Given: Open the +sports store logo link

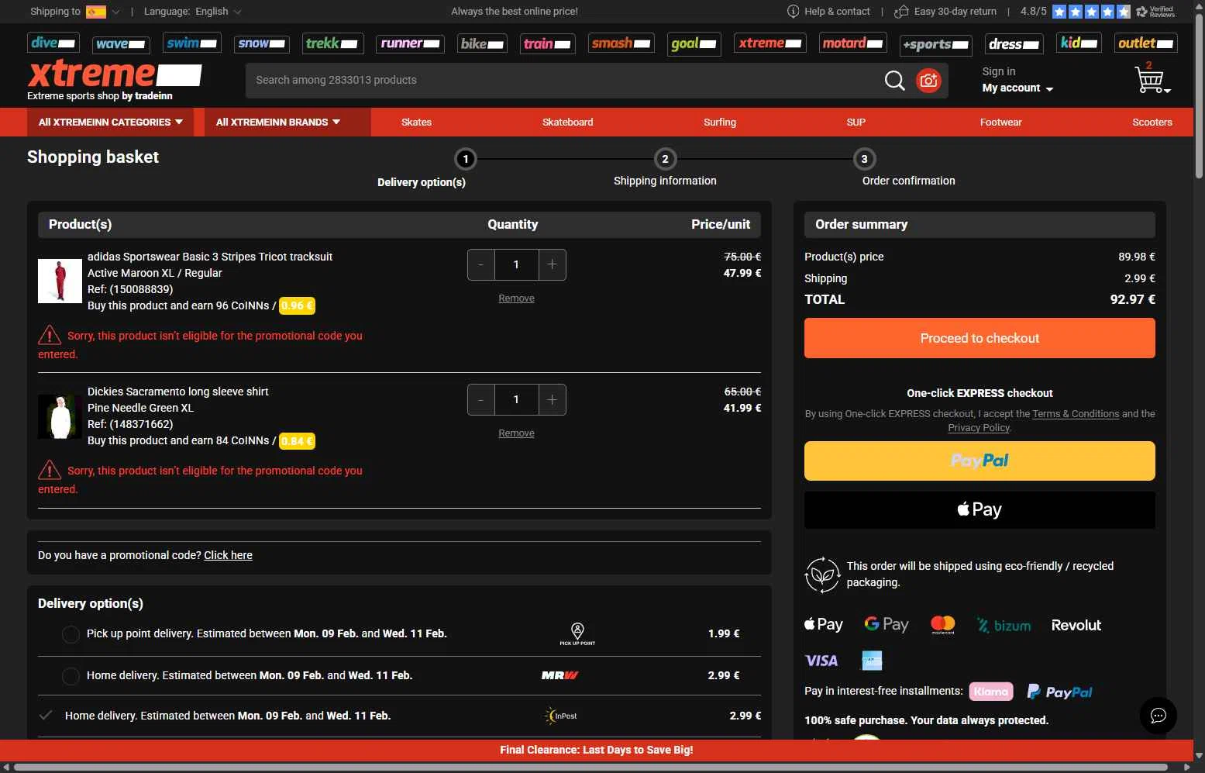Looking at the screenshot, I should (x=935, y=44).
